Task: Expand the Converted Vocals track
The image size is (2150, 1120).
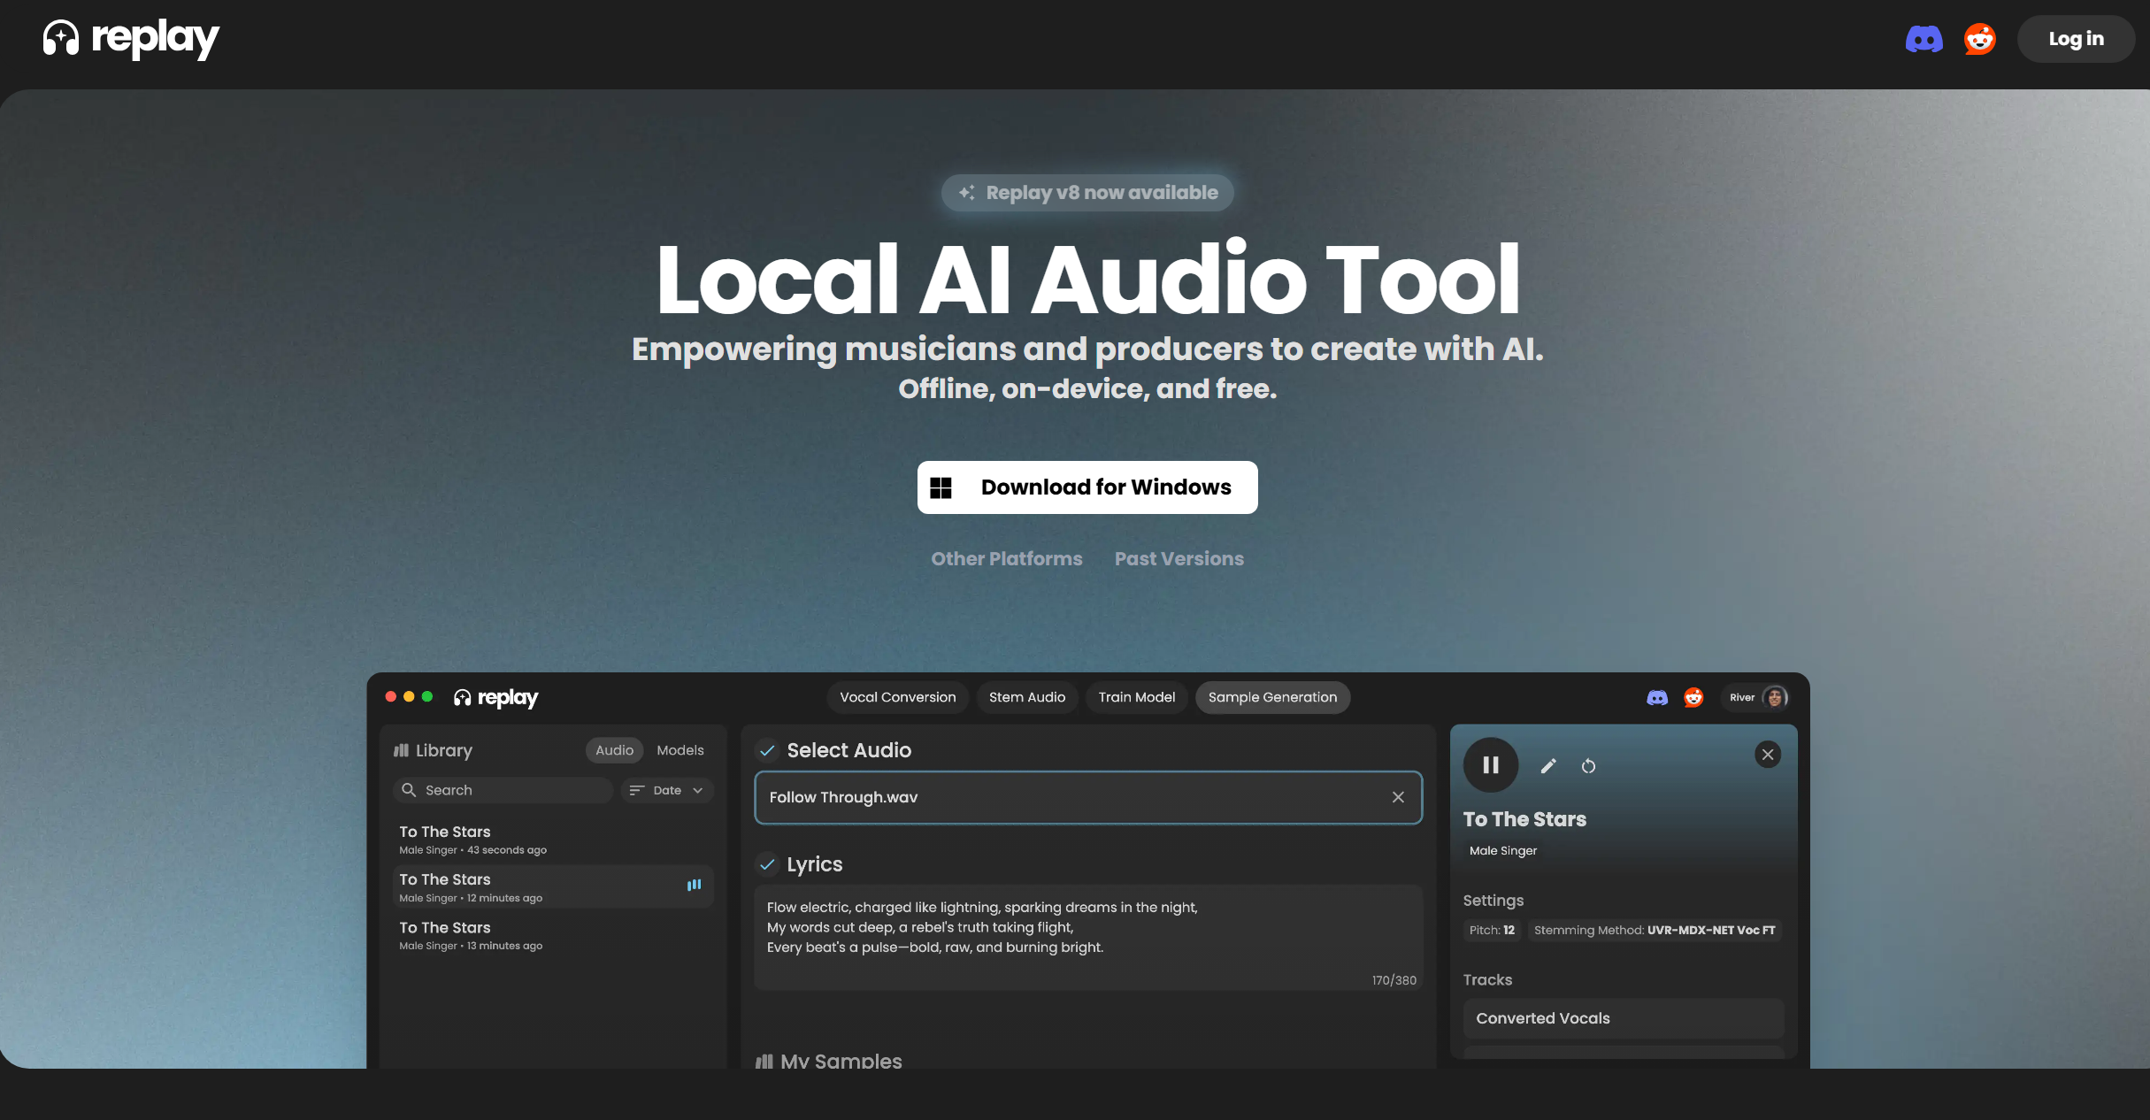Action: 1623,1018
